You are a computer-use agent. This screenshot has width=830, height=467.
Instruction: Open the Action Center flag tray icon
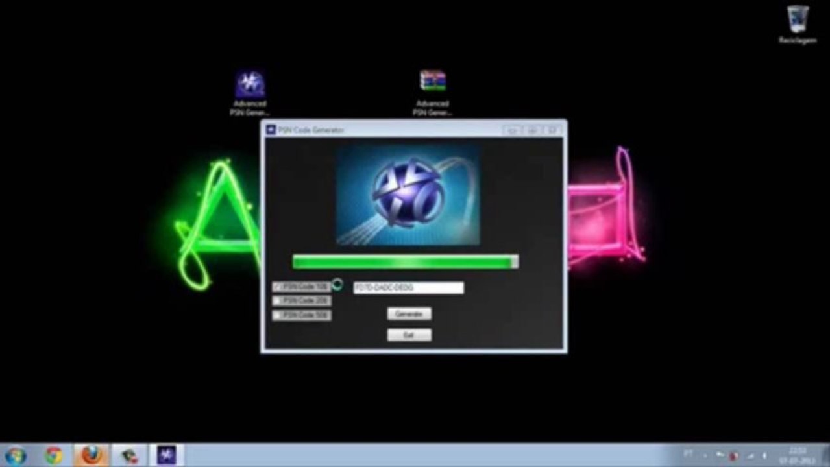click(x=720, y=455)
